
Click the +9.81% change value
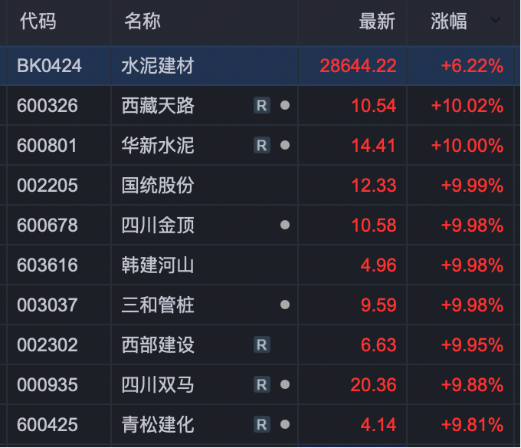coord(472,425)
